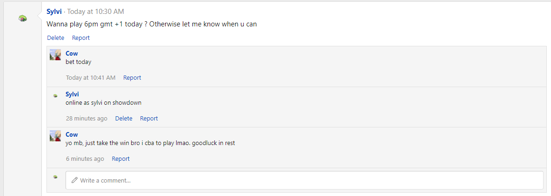Image resolution: width=551 pixels, height=196 pixels.
Task: Click the '6 minutes ago' timestamp
Action: [x=85, y=159]
